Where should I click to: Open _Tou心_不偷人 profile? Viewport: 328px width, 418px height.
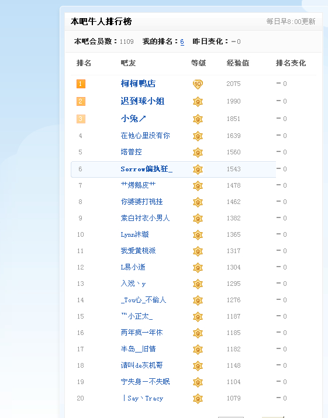click(x=143, y=300)
